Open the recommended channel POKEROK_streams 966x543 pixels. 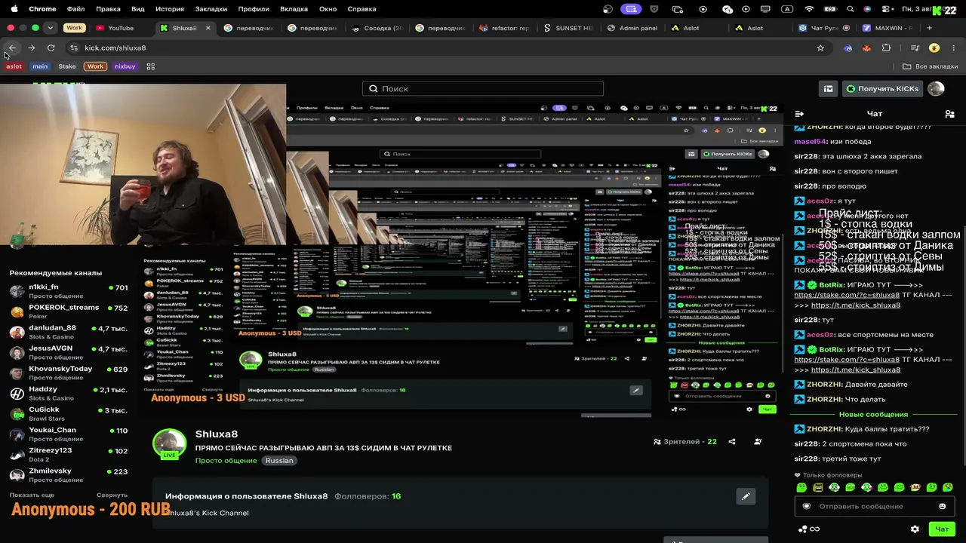(x=69, y=311)
